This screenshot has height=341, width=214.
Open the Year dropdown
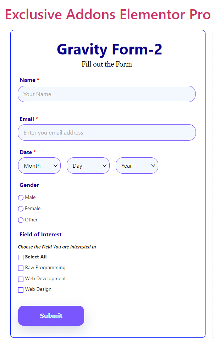point(137,166)
